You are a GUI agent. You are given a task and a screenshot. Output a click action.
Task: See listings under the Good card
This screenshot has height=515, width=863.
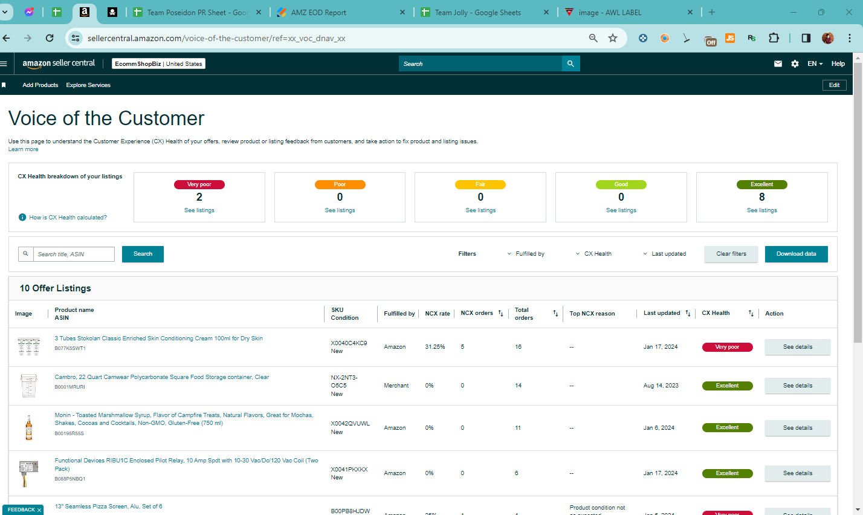point(621,210)
